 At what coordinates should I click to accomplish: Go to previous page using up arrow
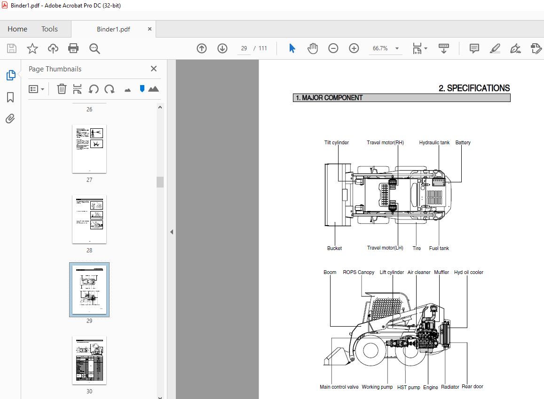click(x=202, y=48)
